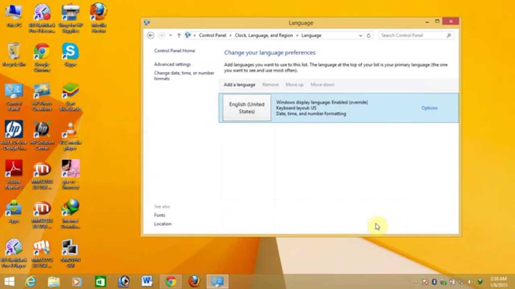The height and width of the screenshot is (289, 515).
Task: Click the Bluetooth icon in system tray
Action: (x=435, y=282)
